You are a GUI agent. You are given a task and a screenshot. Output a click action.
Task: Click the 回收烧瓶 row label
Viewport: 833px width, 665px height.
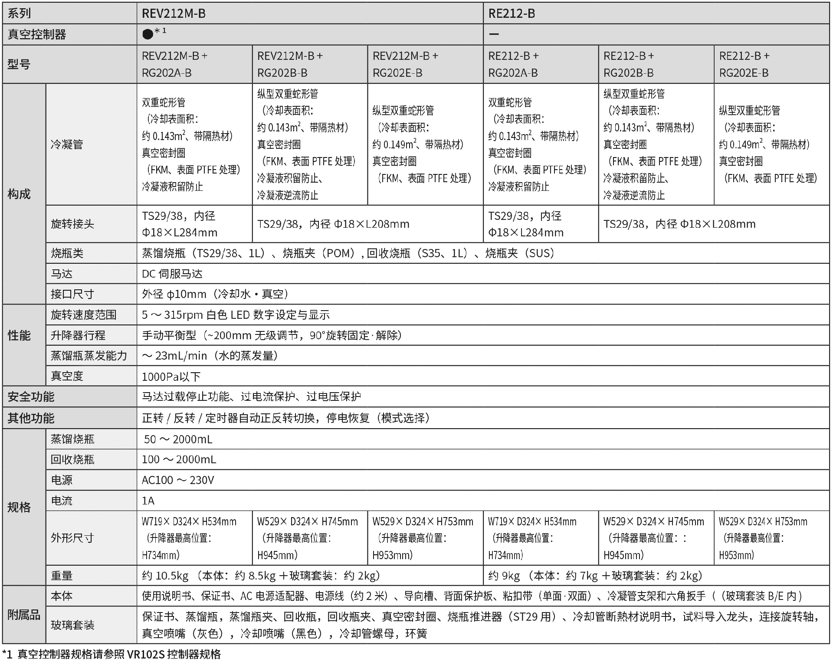click(72, 459)
